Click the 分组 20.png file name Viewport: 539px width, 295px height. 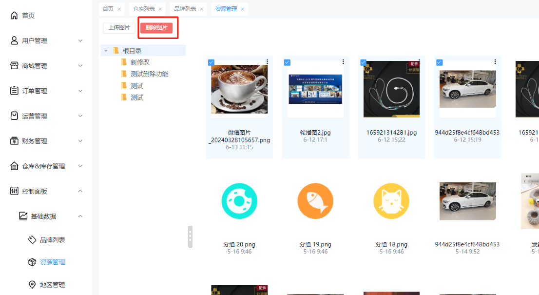pyautogui.click(x=239, y=244)
